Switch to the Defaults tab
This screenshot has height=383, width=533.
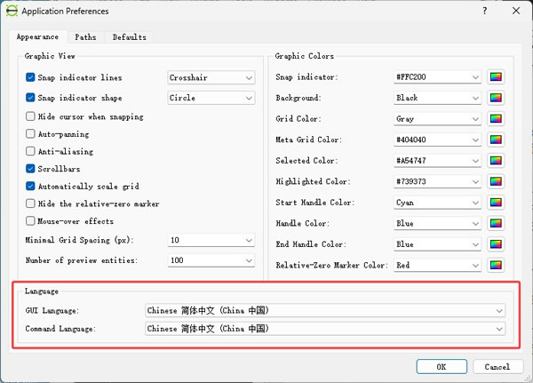[129, 37]
